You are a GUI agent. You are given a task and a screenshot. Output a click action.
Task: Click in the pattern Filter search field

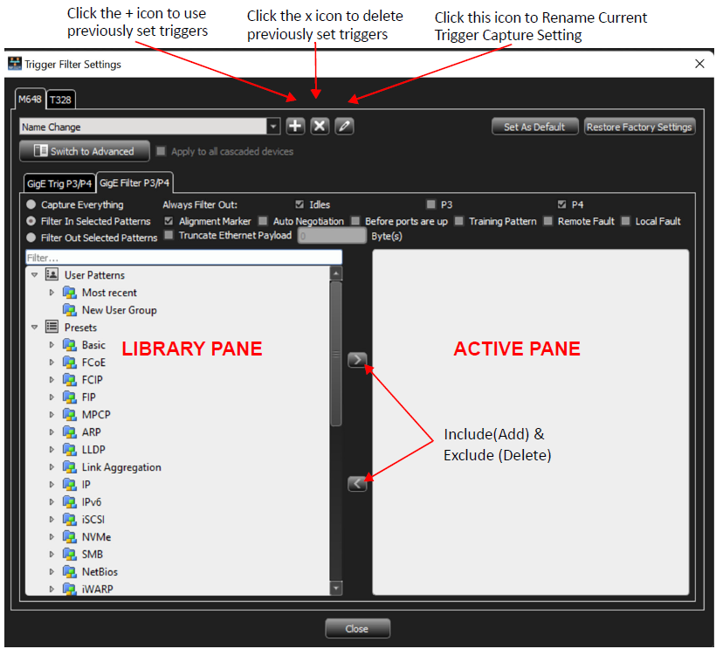pos(183,258)
